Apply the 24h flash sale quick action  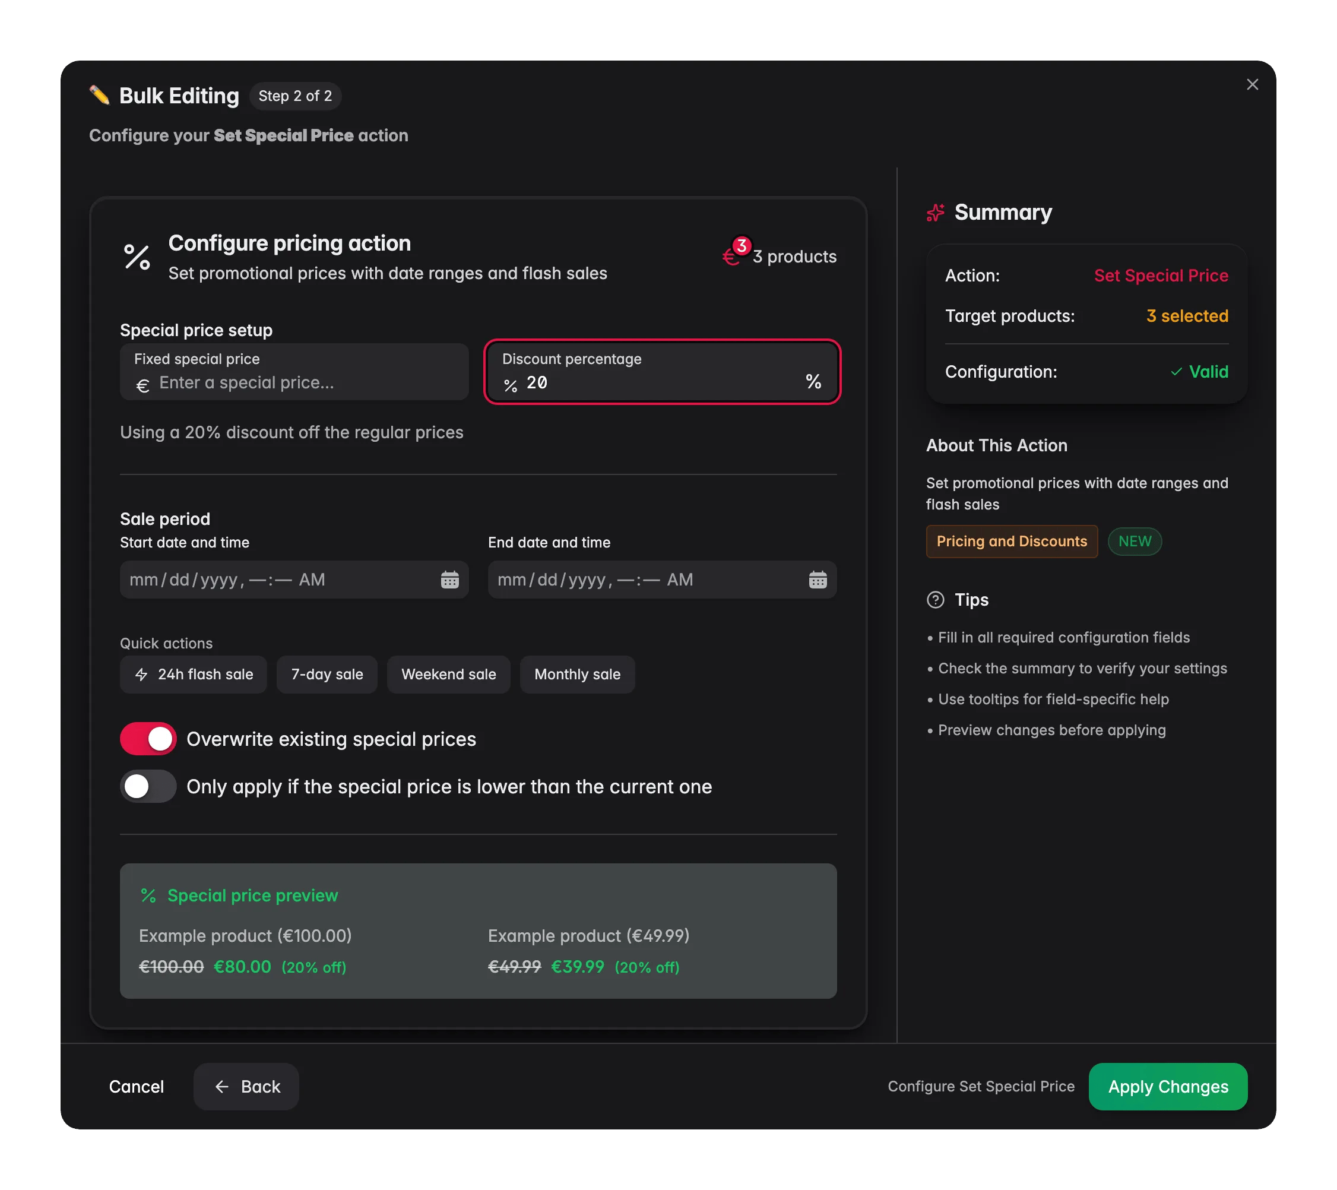(194, 675)
